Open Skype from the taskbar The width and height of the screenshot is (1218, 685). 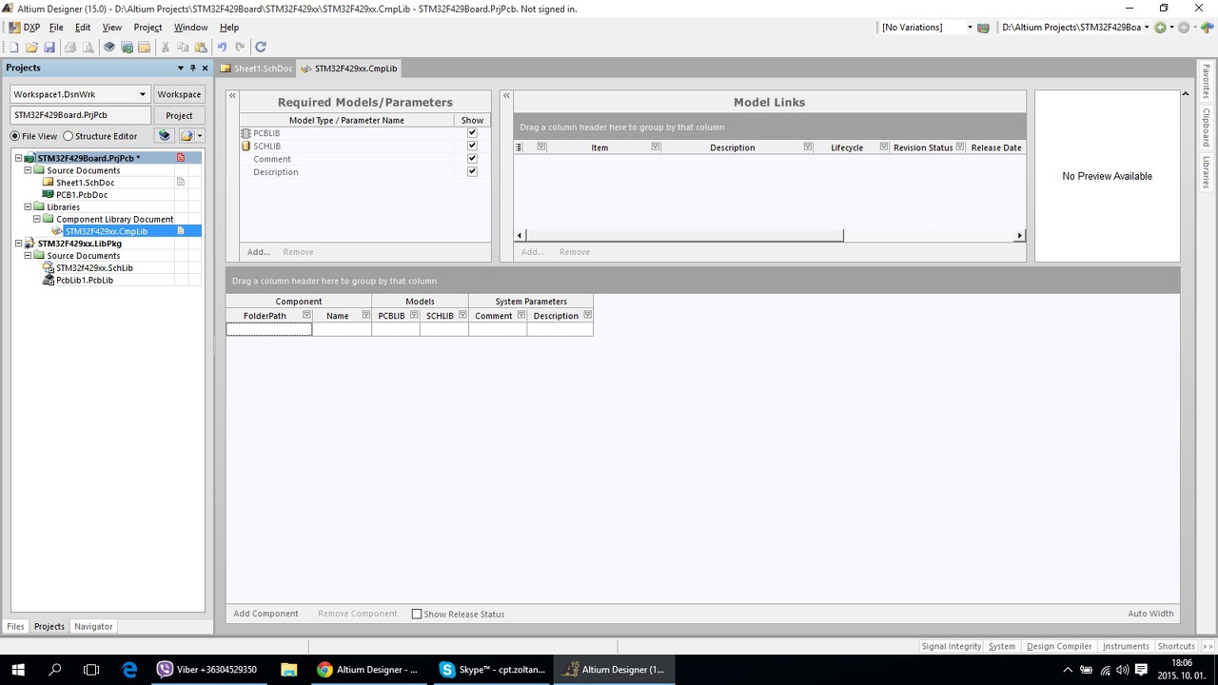(x=492, y=670)
